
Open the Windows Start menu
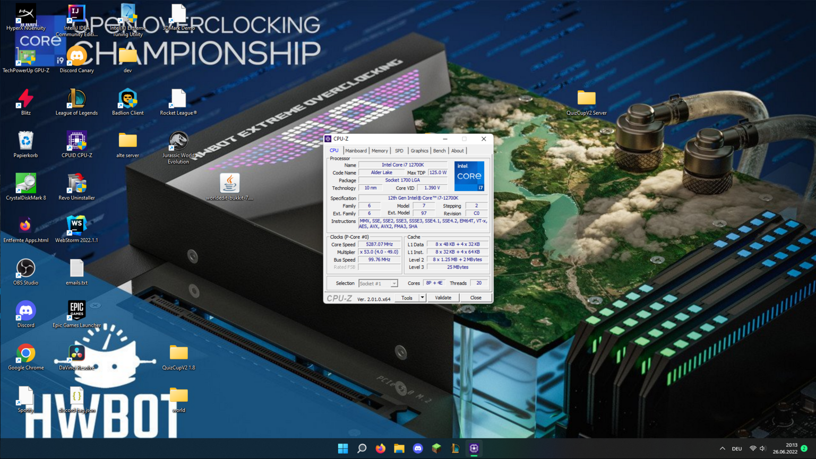[343, 448]
